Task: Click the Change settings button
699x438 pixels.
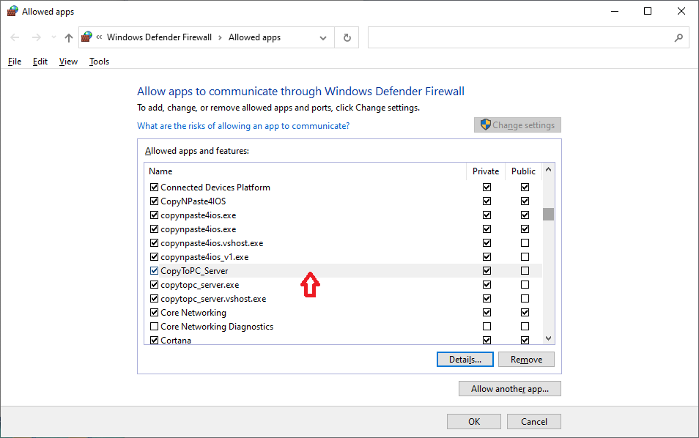Action: pyautogui.click(x=517, y=125)
